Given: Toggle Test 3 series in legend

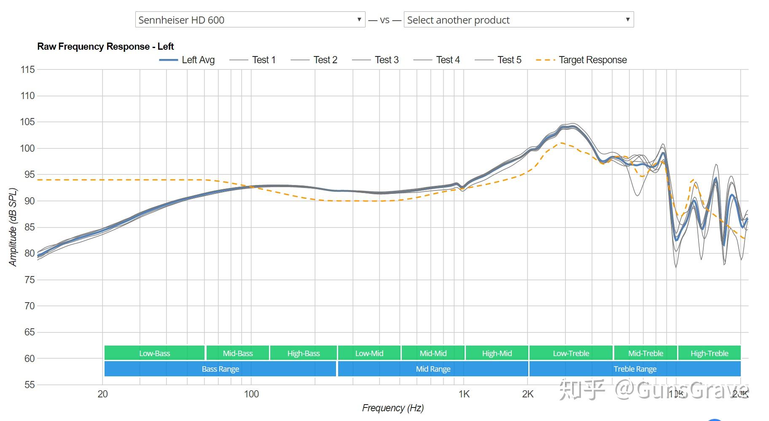Looking at the screenshot, I should click(375, 60).
